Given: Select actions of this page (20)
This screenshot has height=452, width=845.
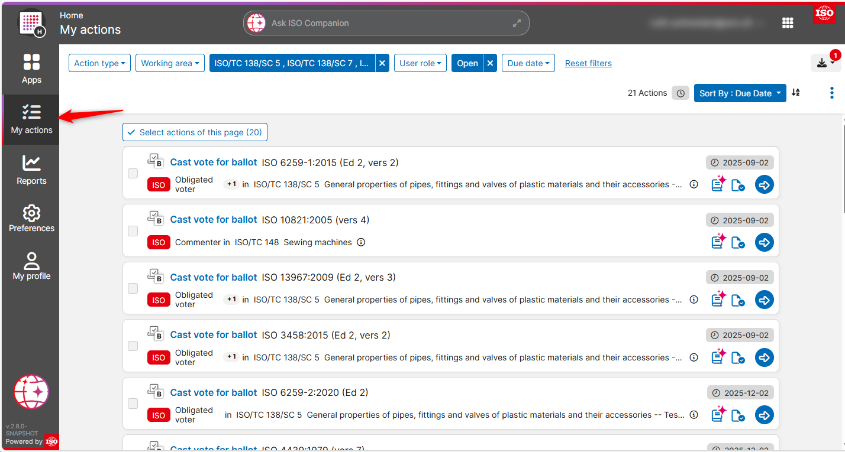Looking at the screenshot, I should click(x=195, y=132).
